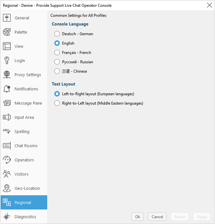Click the Chat Rooms icon
Viewport: 215px width, 224px height.
coord(7,146)
